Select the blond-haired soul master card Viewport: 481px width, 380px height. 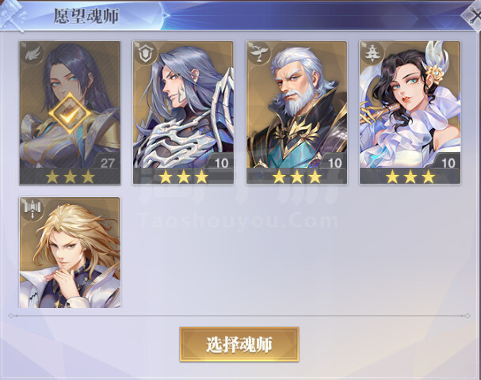(70, 253)
